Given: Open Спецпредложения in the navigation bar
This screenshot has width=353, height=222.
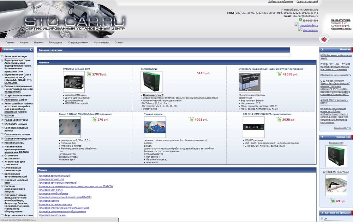Looking at the screenshot, I should click(x=78, y=43).
